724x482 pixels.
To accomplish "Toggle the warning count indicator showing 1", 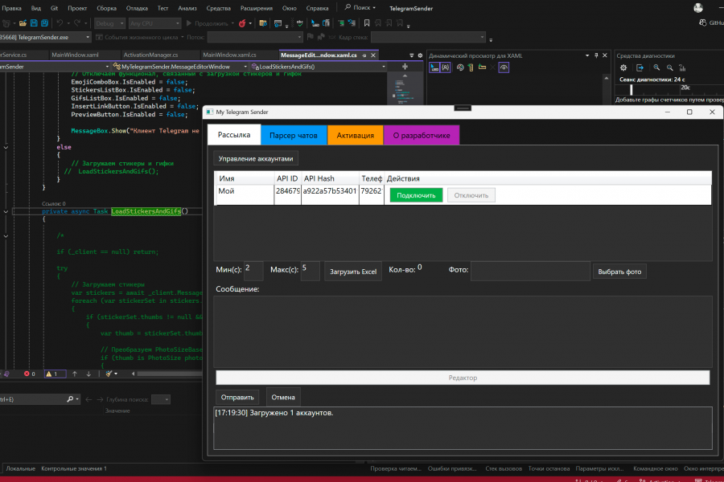I will 54,374.
